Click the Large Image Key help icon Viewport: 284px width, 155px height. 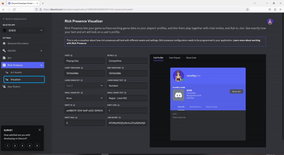tap(82, 80)
